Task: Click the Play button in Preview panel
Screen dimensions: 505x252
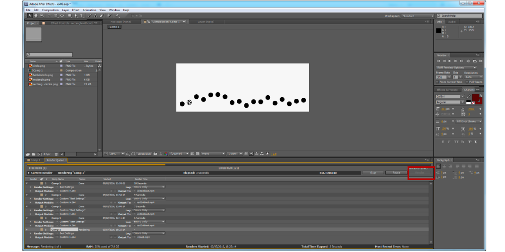Action: 449,61
